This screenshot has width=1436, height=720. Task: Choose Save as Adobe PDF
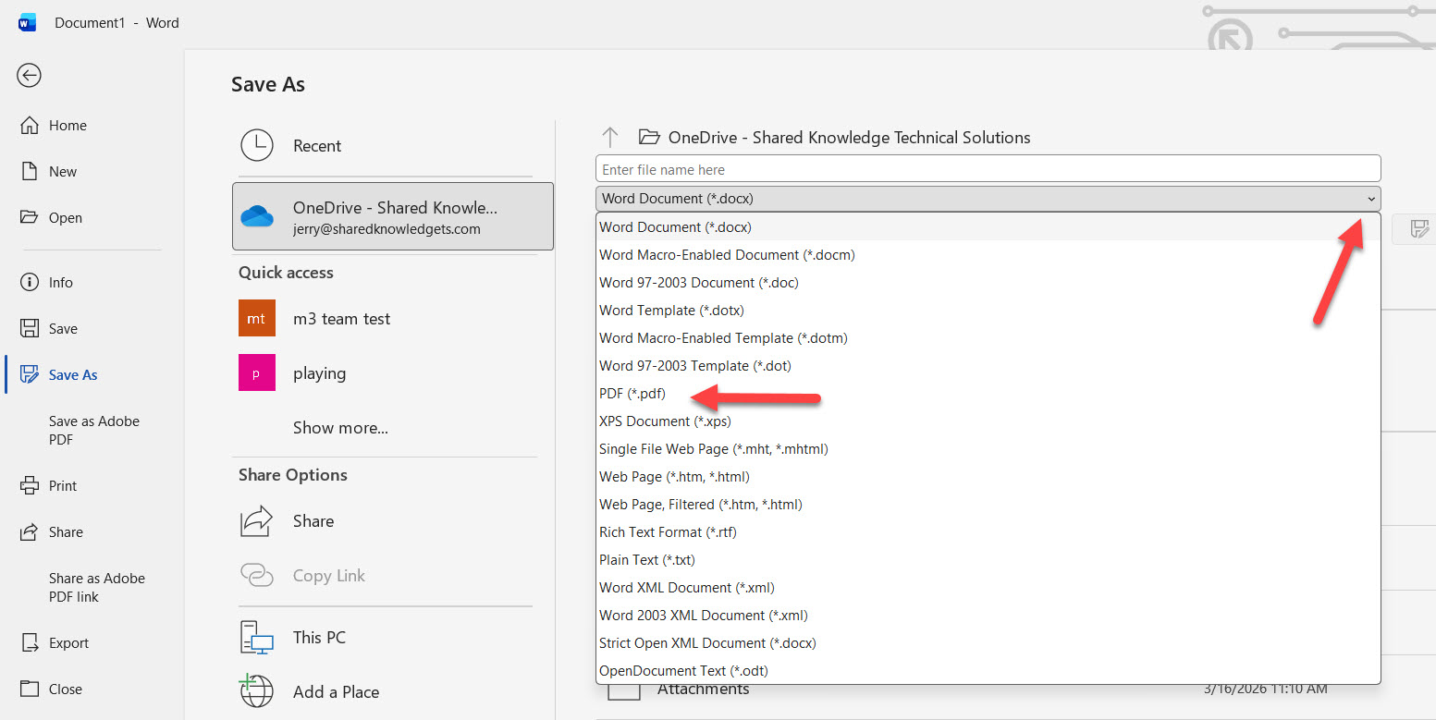(x=93, y=431)
